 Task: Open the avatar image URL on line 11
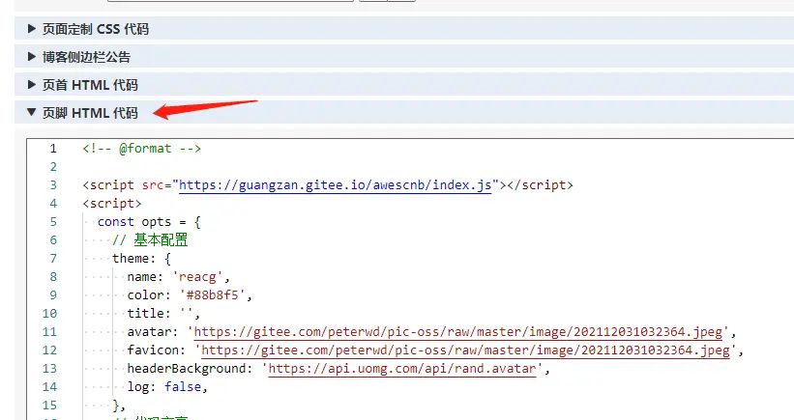458,332
